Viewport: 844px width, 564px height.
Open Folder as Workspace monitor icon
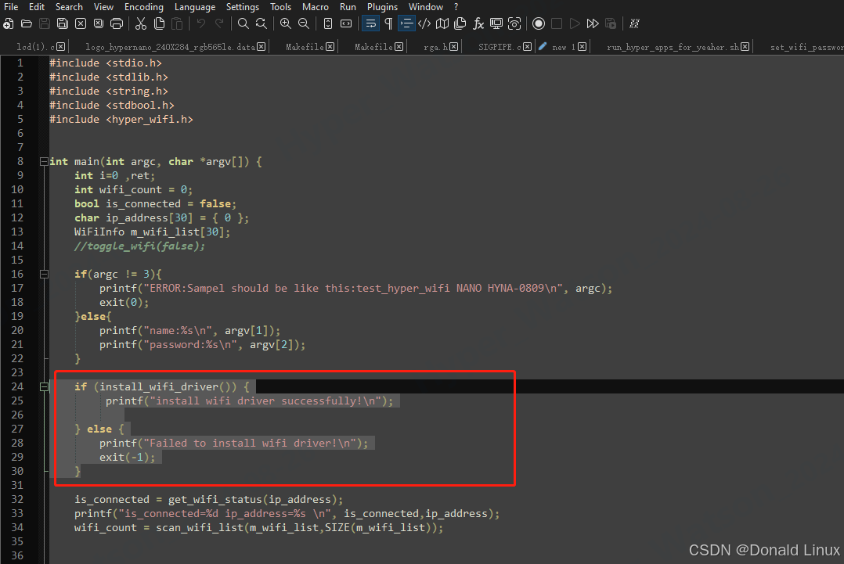[496, 23]
